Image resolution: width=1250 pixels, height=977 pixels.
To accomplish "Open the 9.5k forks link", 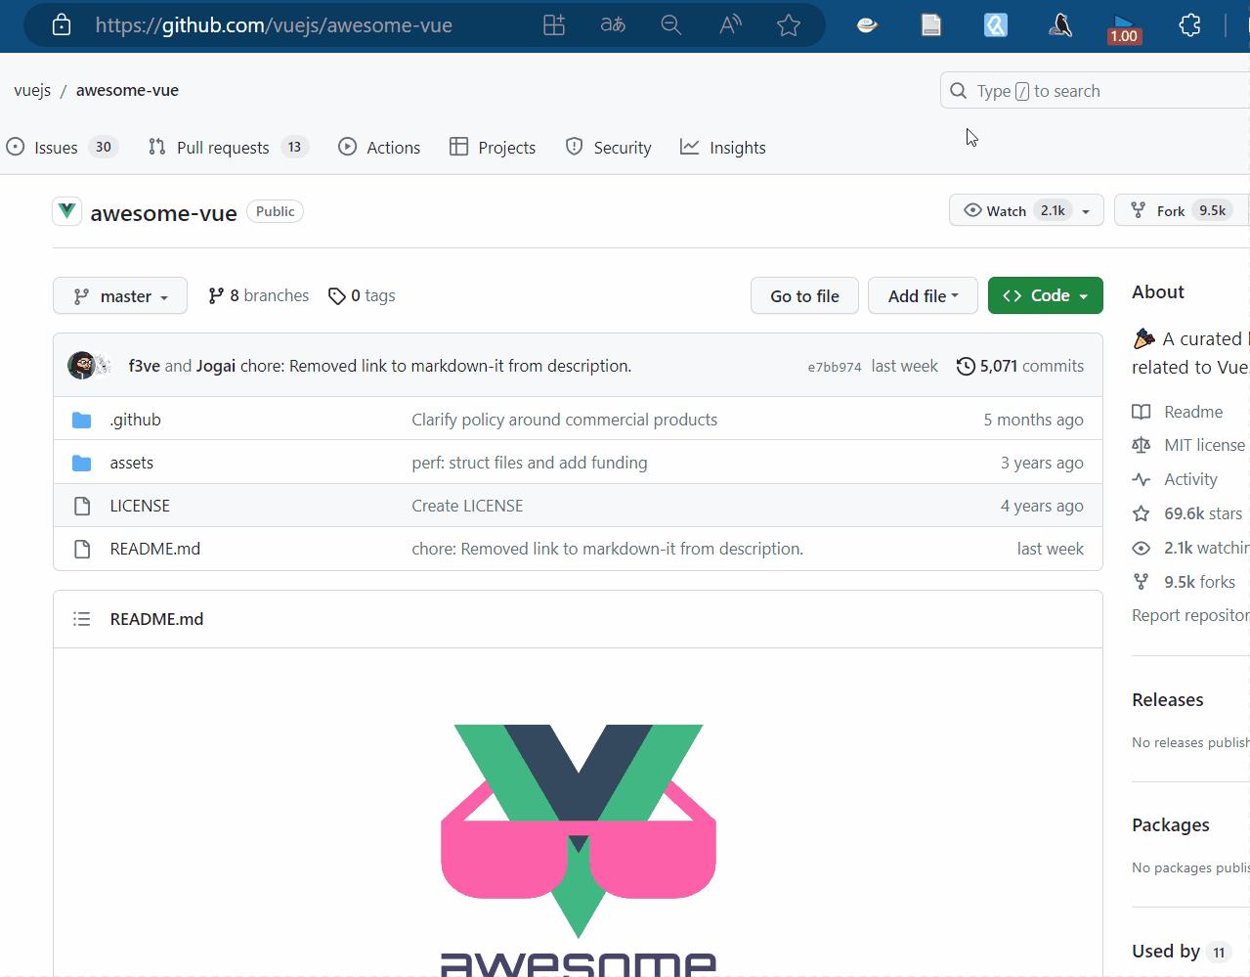I will coord(1185,582).
